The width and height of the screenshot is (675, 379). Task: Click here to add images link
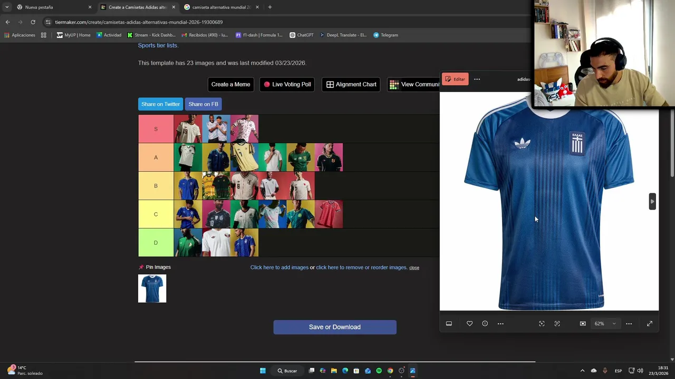(279, 267)
